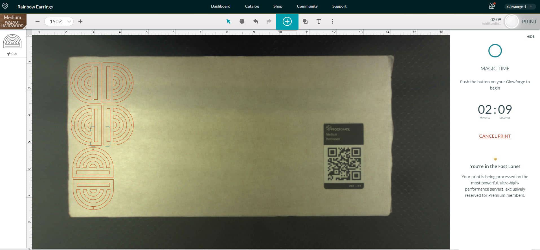This screenshot has width=540, height=250.
Task: Hide the Magic Time panel
Action: 530,37
